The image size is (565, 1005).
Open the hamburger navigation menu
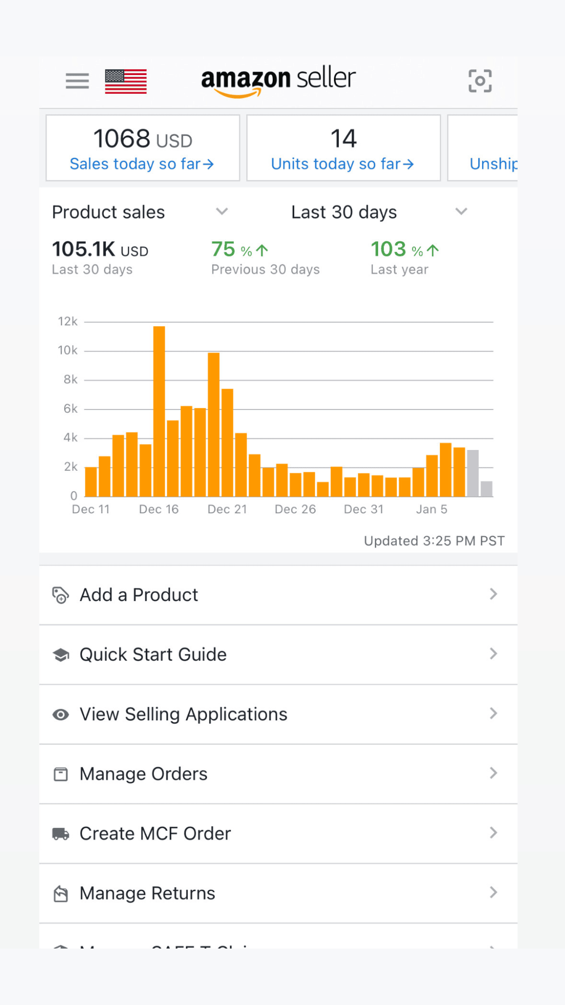pyautogui.click(x=77, y=81)
